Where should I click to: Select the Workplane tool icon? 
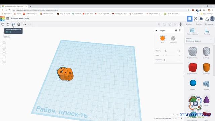[x=192, y=30]
